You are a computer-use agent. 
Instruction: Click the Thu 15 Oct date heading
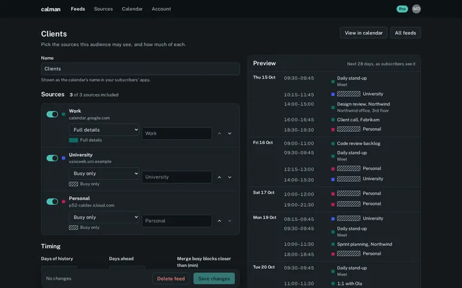[264, 77]
